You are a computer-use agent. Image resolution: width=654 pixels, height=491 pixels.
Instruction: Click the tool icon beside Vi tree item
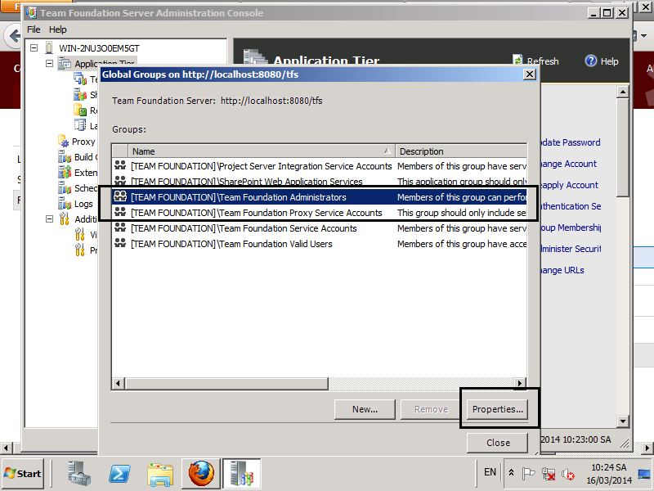79,235
